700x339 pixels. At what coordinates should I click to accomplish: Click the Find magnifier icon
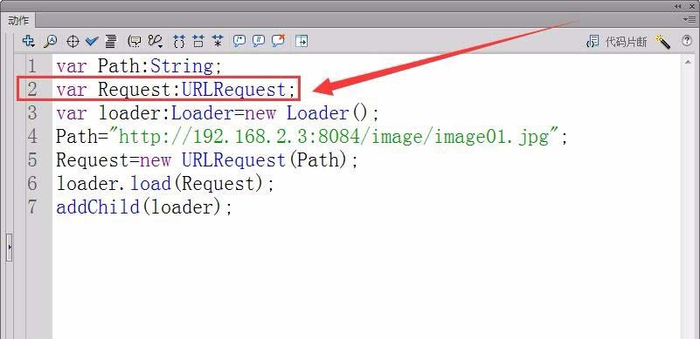(x=50, y=42)
